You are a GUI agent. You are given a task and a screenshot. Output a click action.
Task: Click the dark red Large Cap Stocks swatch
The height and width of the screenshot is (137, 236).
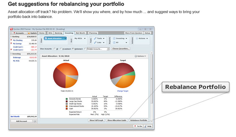(67, 101)
